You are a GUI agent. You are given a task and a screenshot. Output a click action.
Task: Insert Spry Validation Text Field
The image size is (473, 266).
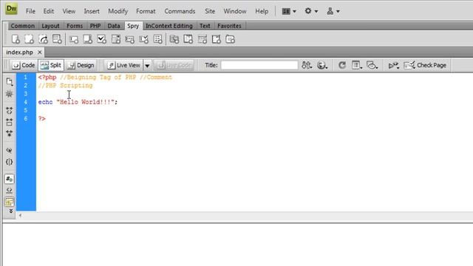click(74, 39)
